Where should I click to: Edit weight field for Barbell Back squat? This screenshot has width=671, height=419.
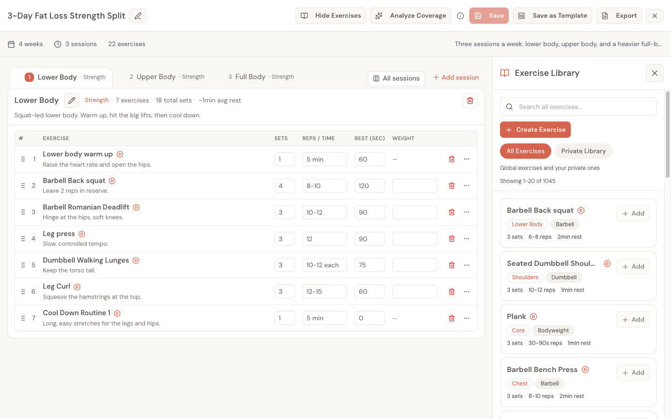[415, 186]
